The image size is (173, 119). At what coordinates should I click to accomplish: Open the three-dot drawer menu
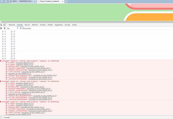1,117
